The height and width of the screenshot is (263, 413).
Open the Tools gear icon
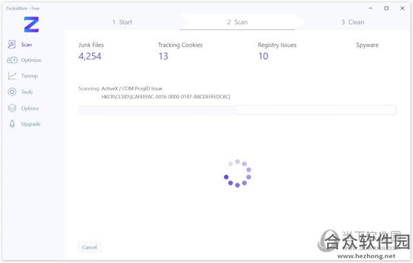[12, 92]
